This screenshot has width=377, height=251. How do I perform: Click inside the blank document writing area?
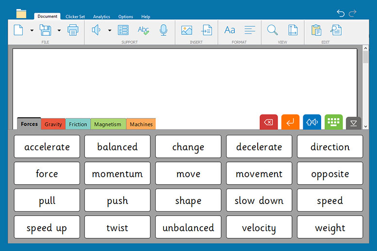(184, 80)
